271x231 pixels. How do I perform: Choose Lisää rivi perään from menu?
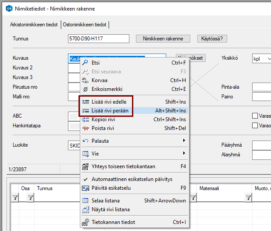point(110,111)
